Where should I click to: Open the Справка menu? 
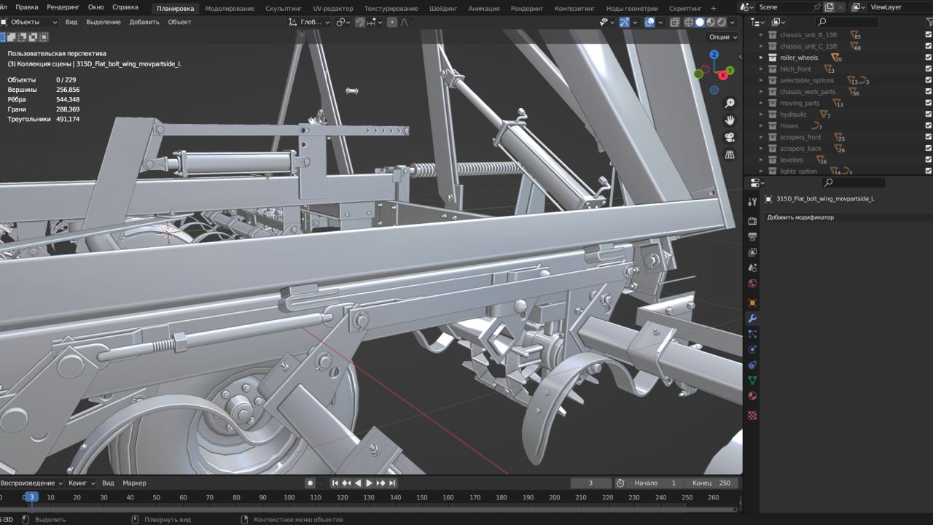(125, 7)
